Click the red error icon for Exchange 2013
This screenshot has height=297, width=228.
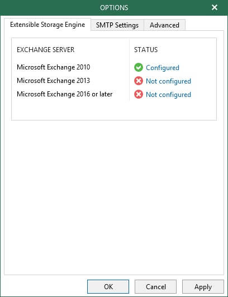pyautogui.click(x=139, y=81)
